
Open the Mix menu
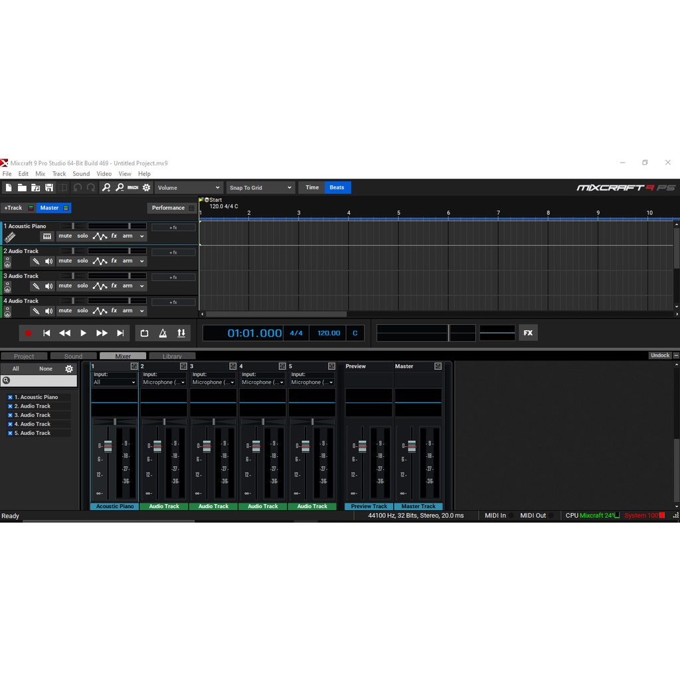[41, 174]
